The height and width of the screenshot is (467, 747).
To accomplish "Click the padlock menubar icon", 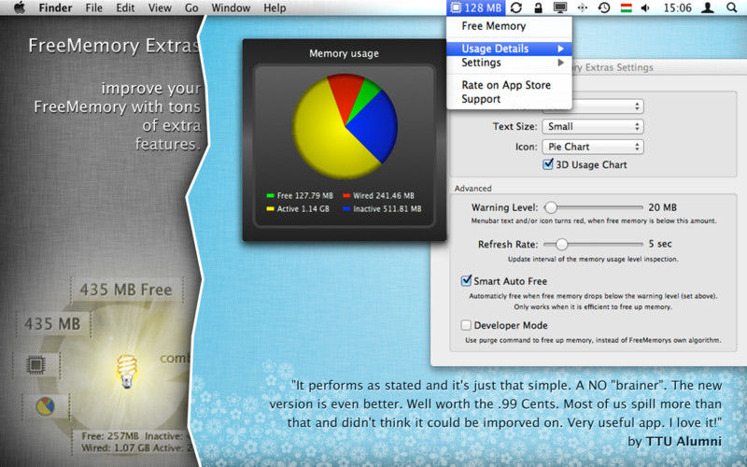I will pyautogui.click(x=539, y=7).
